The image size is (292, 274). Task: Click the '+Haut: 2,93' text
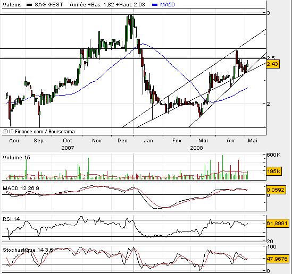click(x=130, y=4)
